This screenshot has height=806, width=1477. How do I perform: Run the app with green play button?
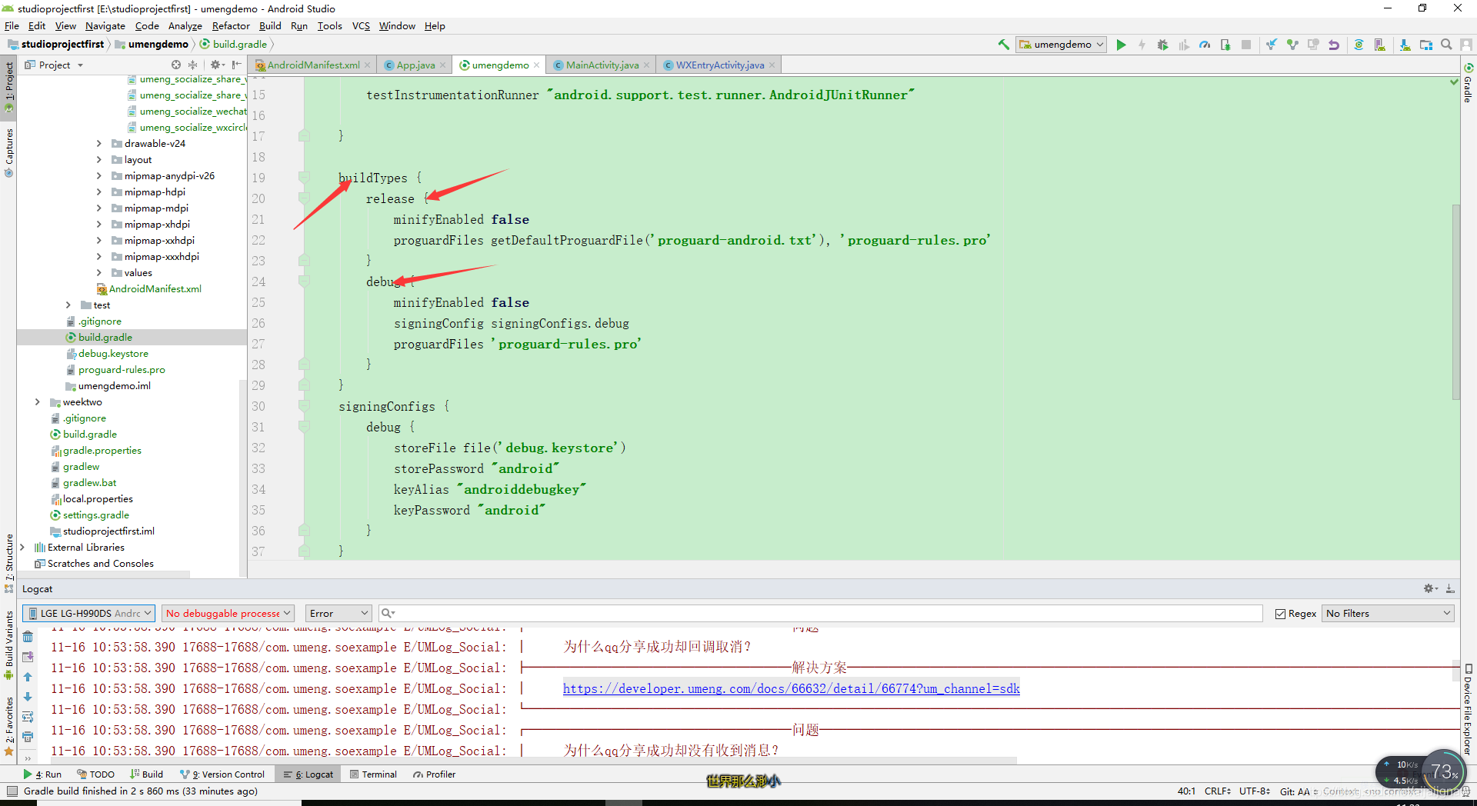click(1121, 45)
